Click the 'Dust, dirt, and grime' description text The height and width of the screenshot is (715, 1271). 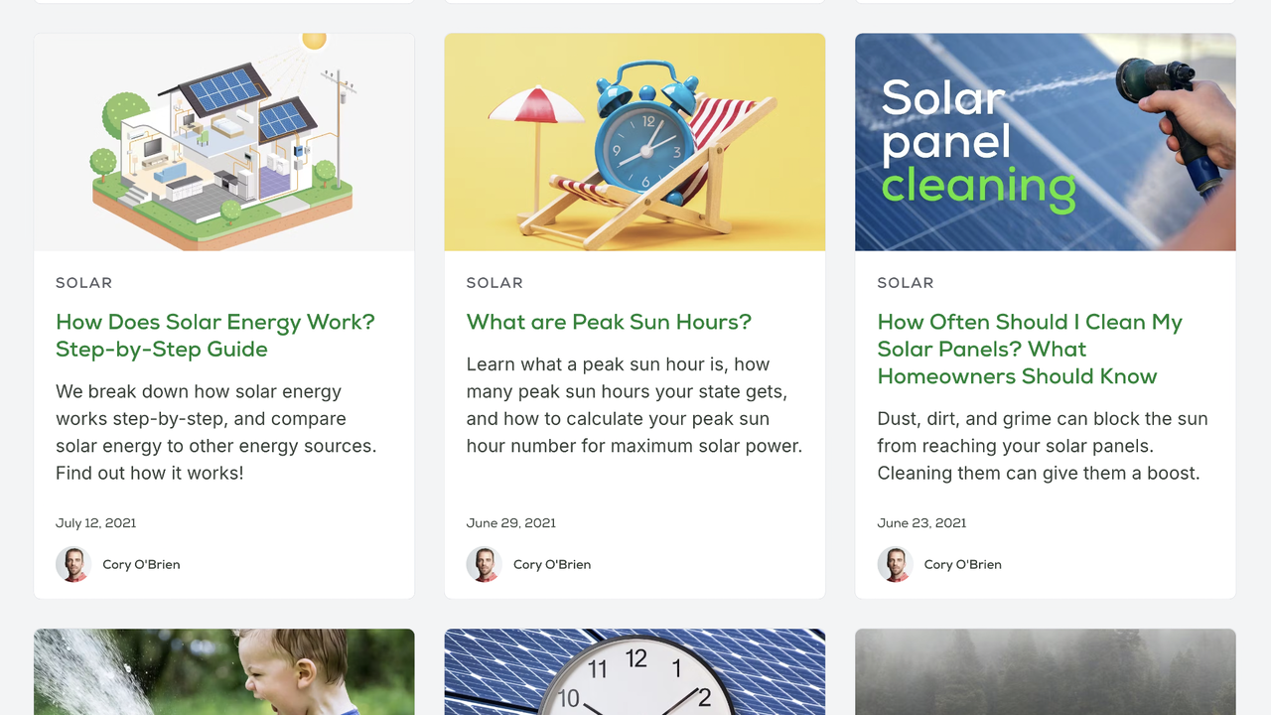(x=1043, y=446)
